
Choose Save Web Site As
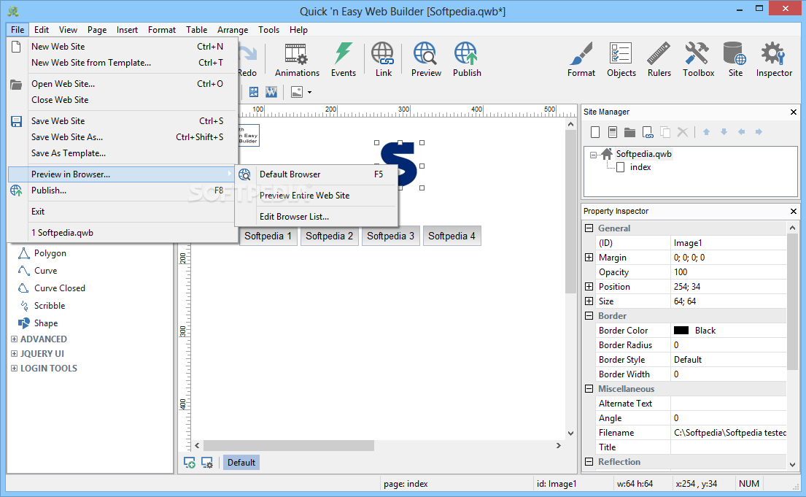point(123,137)
